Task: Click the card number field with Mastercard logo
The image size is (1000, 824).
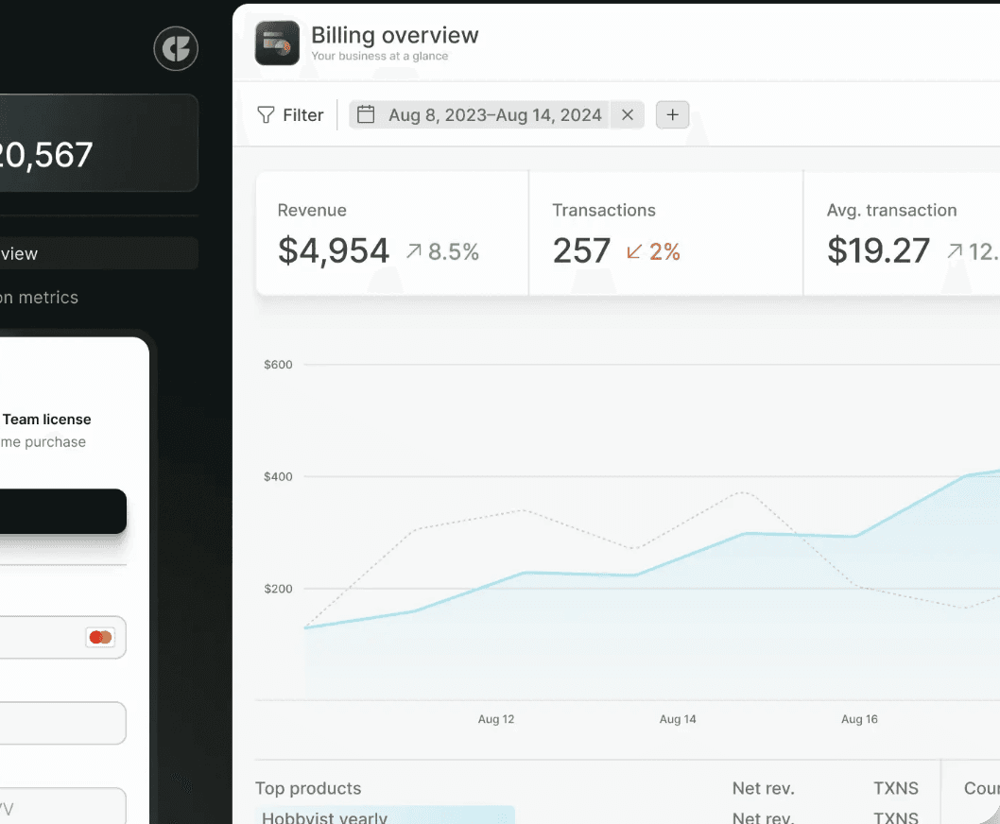Action: click(63, 637)
